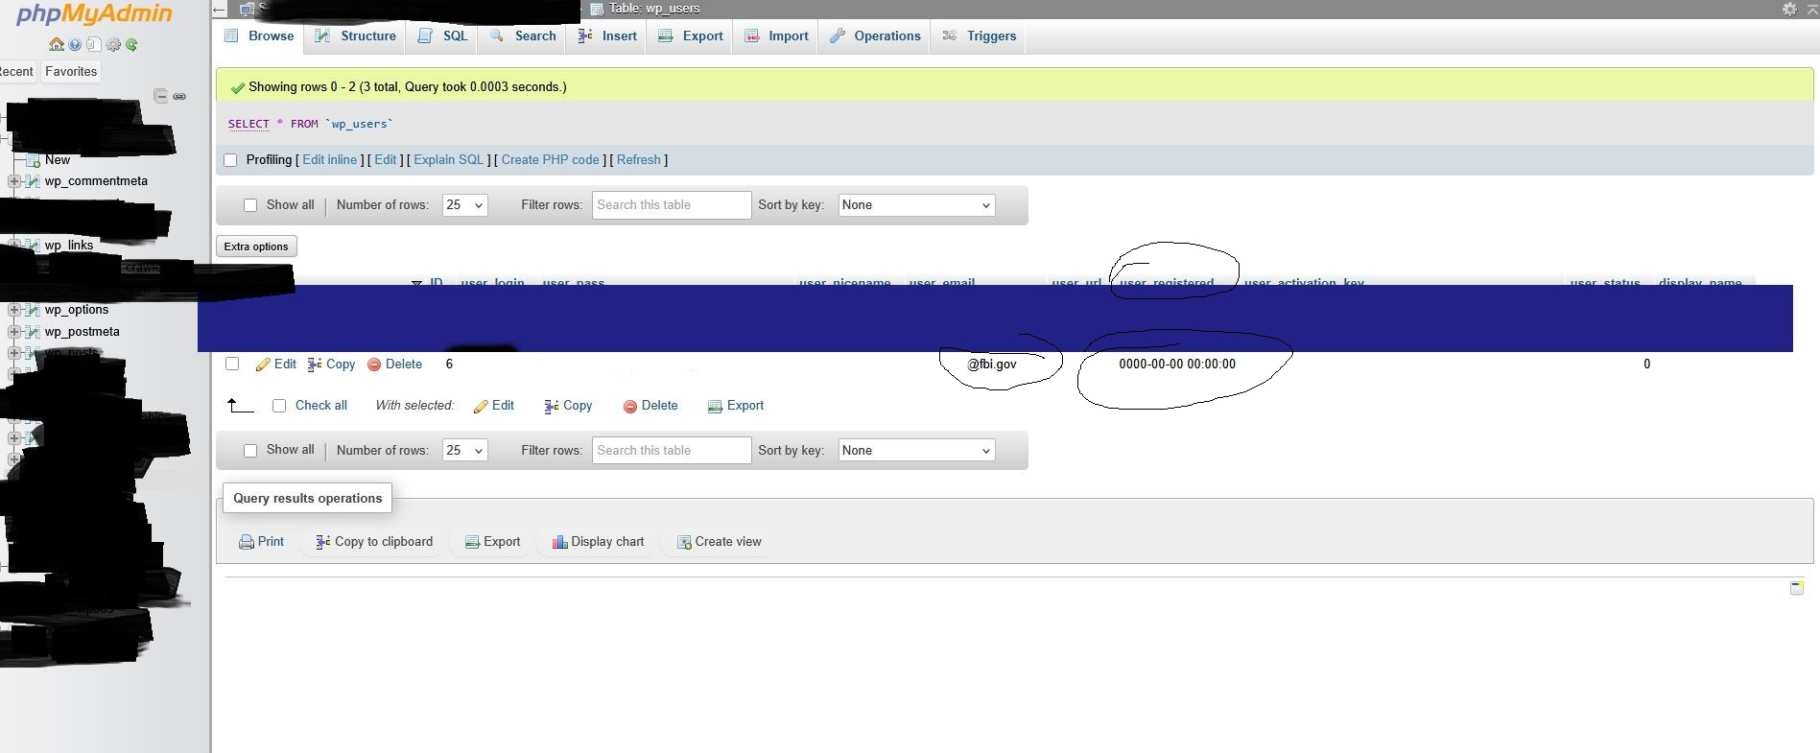Enable the Profiling checkbox
This screenshot has height=753, width=1820.
coord(230,160)
